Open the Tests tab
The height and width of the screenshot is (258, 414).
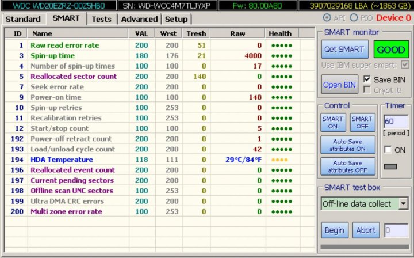coord(102,19)
